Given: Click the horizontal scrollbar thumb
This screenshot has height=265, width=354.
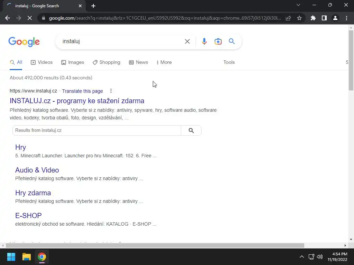Looking at the screenshot, I should point(155,245).
